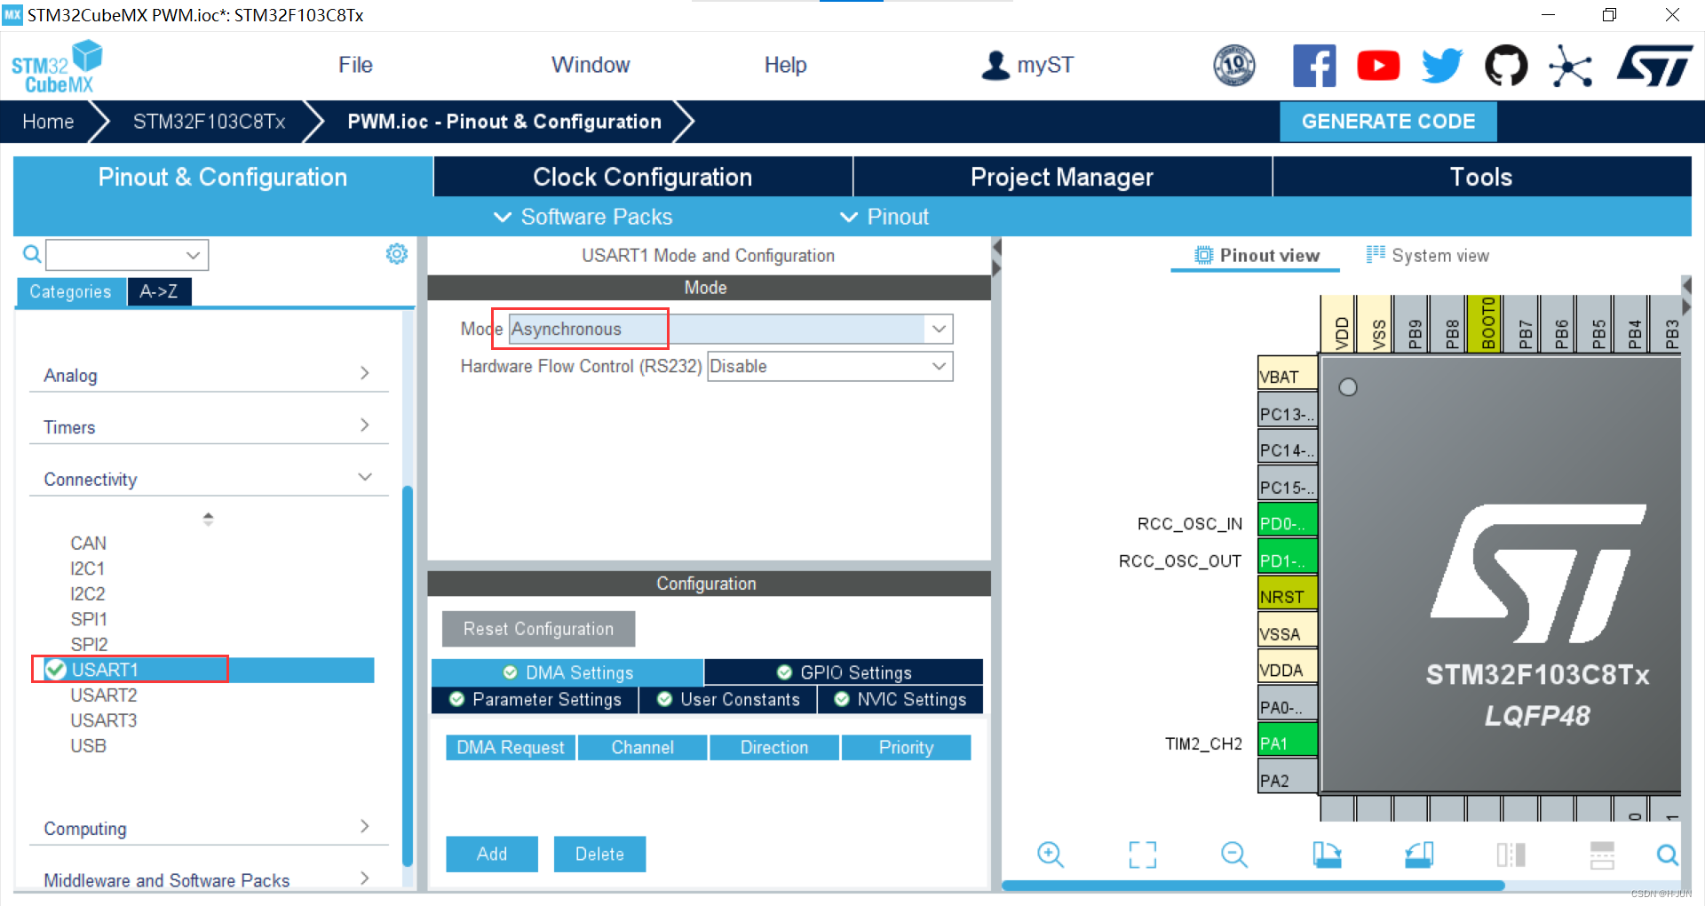Collapse the mode panel left arrow
1705x906 pixels.
[x=996, y=247]
